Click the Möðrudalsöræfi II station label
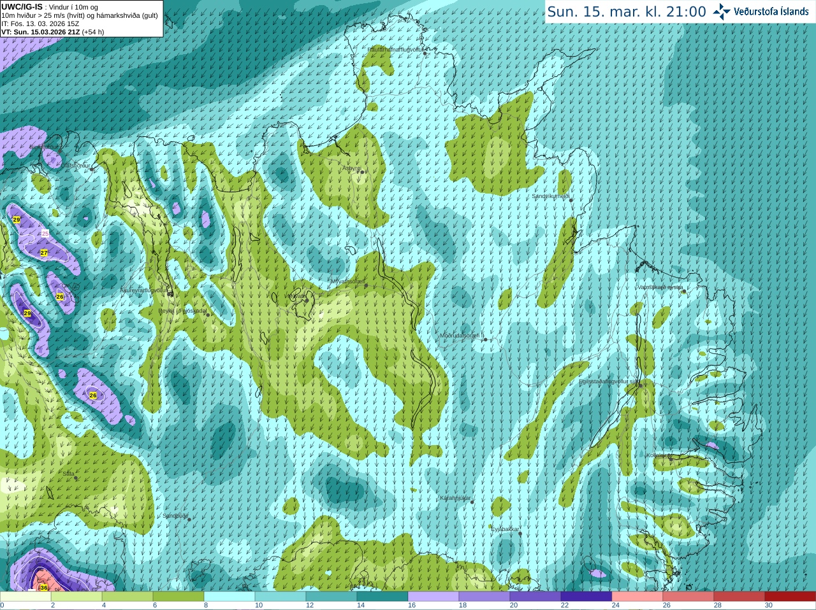Screen dimensions: 816x610 coord(462,335)
